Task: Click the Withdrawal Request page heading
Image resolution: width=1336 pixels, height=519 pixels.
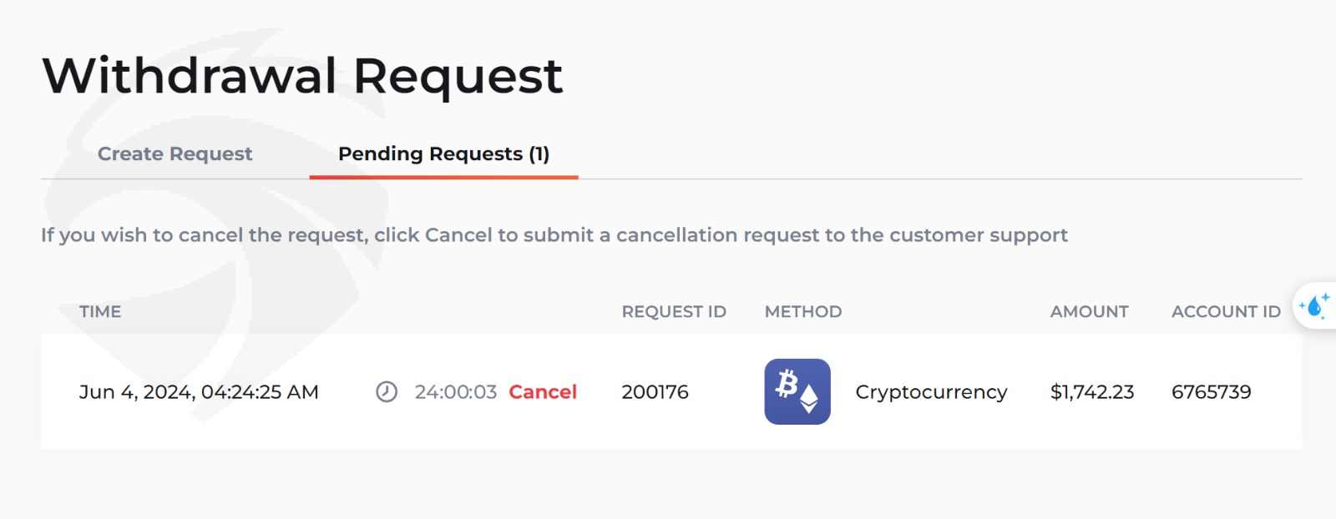Action: 302,75
